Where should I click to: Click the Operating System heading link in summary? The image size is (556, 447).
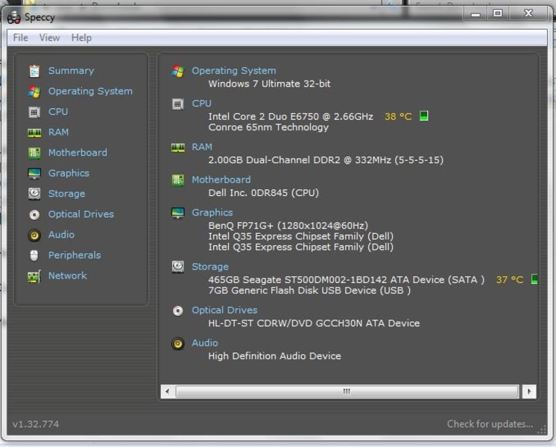coord(234,71)
